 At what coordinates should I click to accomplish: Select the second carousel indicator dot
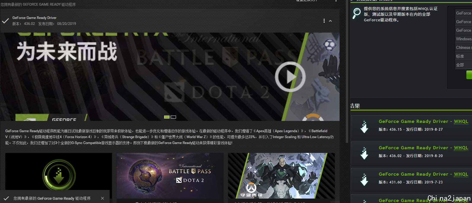pyautogui.click(x=173, y=117)
